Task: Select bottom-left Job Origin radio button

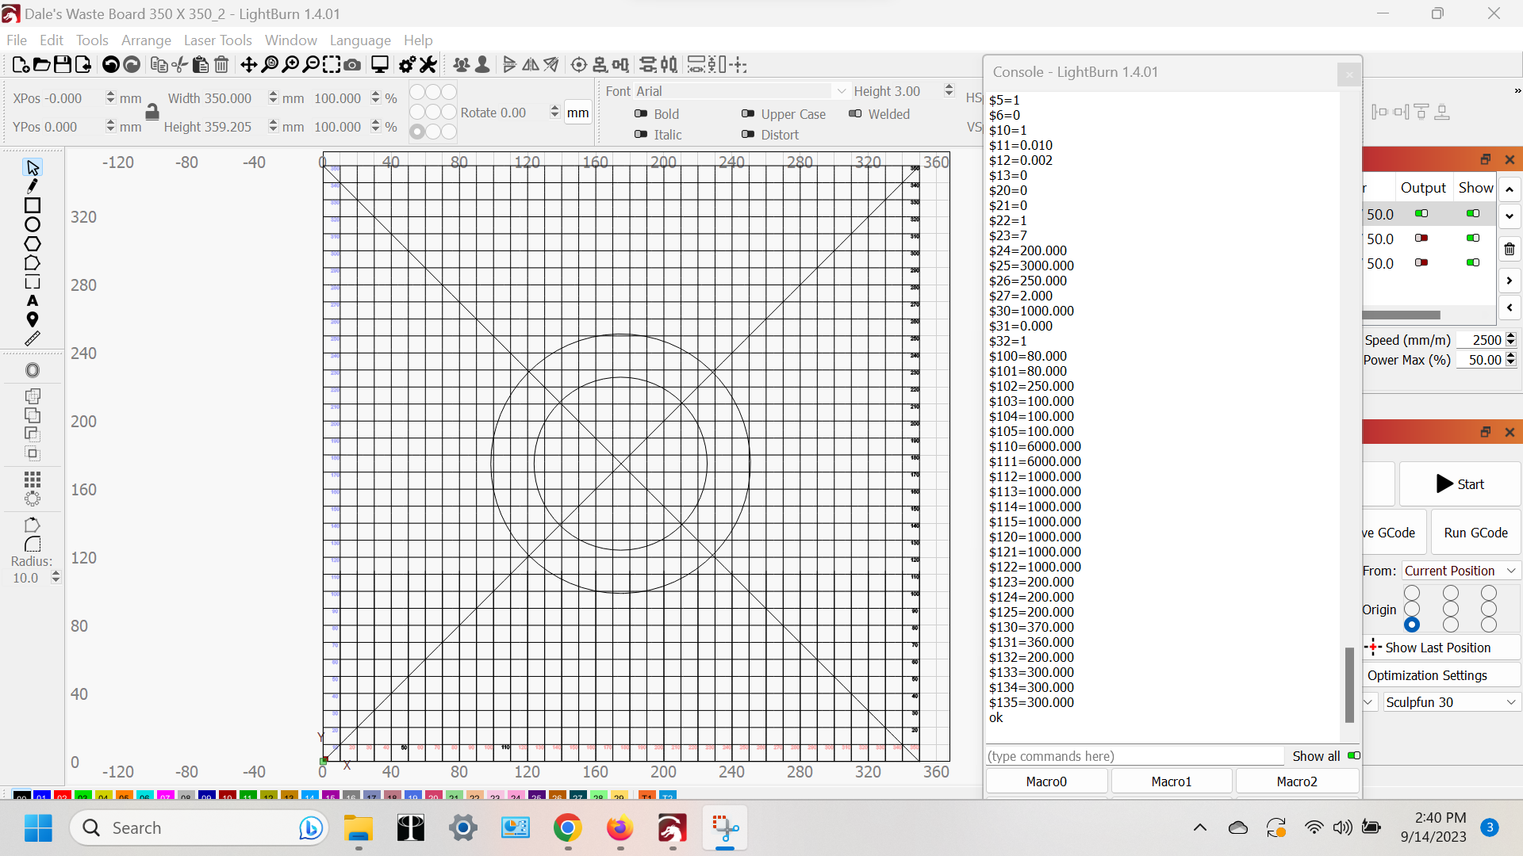Action: coord(1412,625)
